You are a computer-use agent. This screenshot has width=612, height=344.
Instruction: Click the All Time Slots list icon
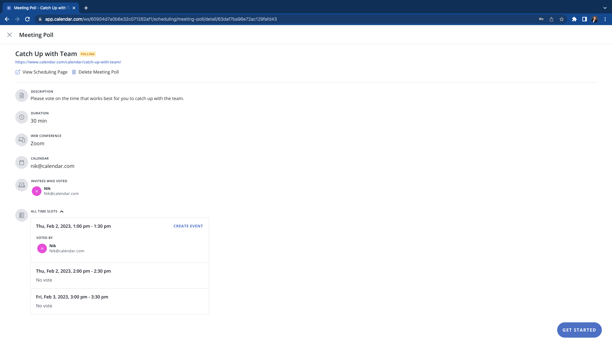coord(22,215)
